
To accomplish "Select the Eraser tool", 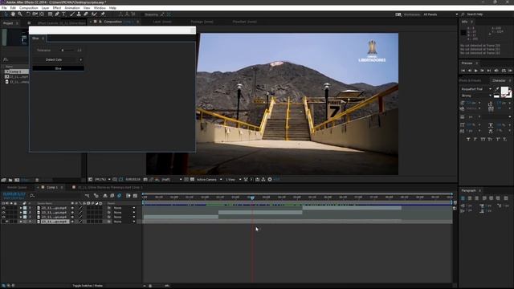I will (86, 14).
